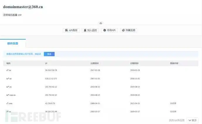
Task: Click the 加入监控 button
Action: click(90, 30)
